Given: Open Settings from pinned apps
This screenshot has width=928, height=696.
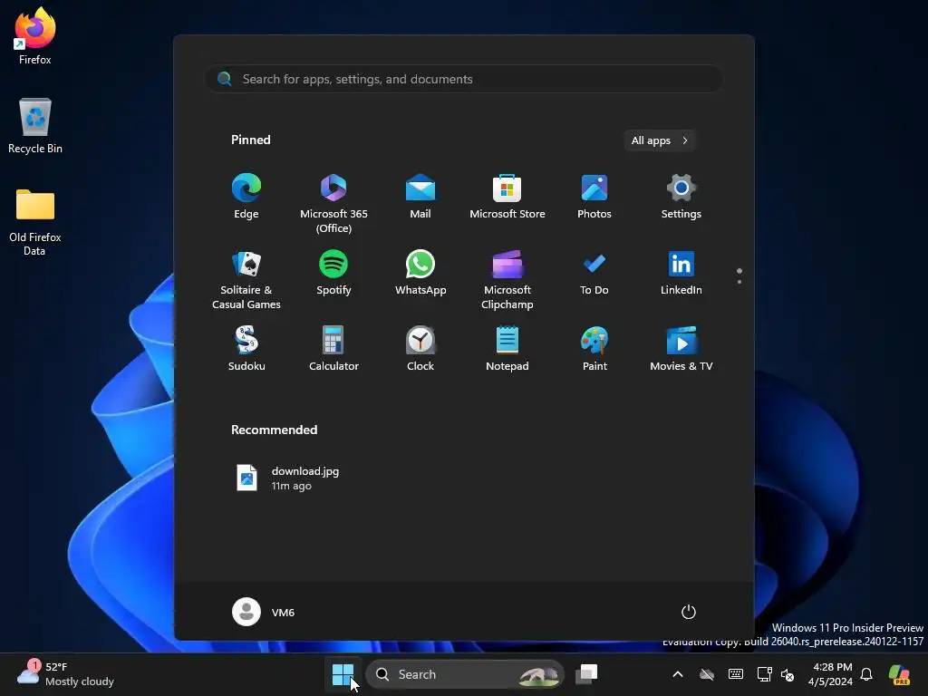Looking at the screenshot, I should pyautogui.click(x=681, y=197).
